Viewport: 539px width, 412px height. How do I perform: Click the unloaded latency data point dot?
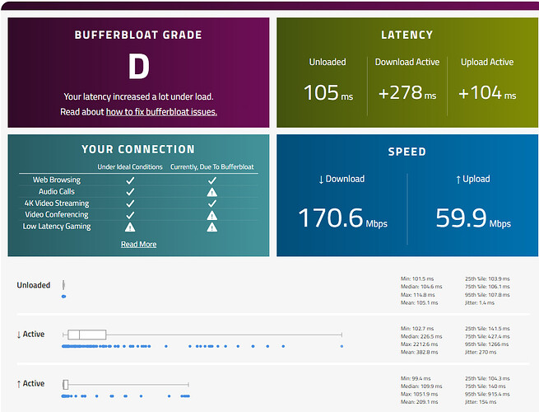pos(63,297)
